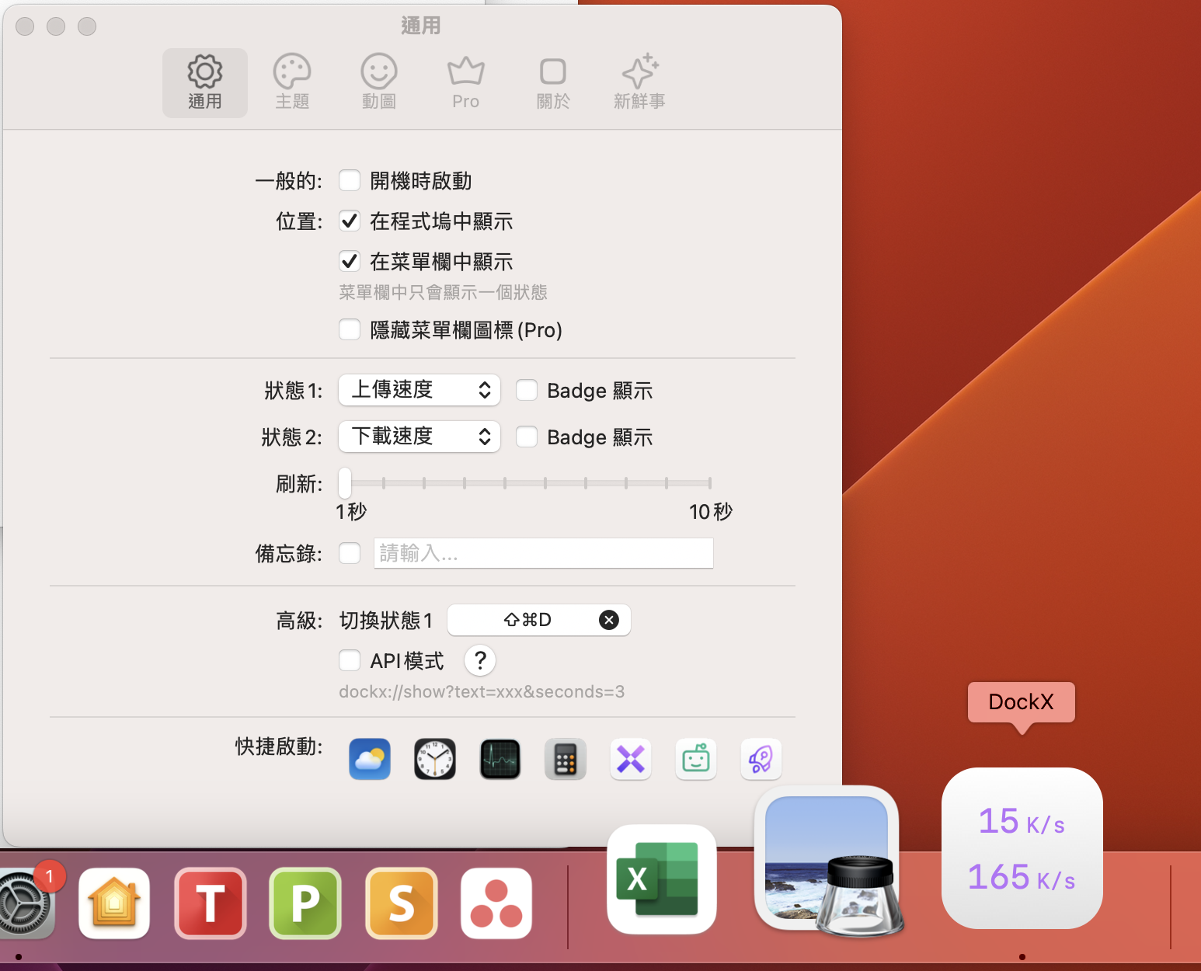
Task: Open the Home app in the Dock
Action: click(x=114, y=903)
